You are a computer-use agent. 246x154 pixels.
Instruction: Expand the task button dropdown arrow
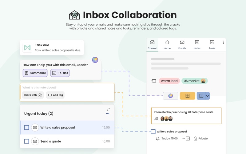207,96
